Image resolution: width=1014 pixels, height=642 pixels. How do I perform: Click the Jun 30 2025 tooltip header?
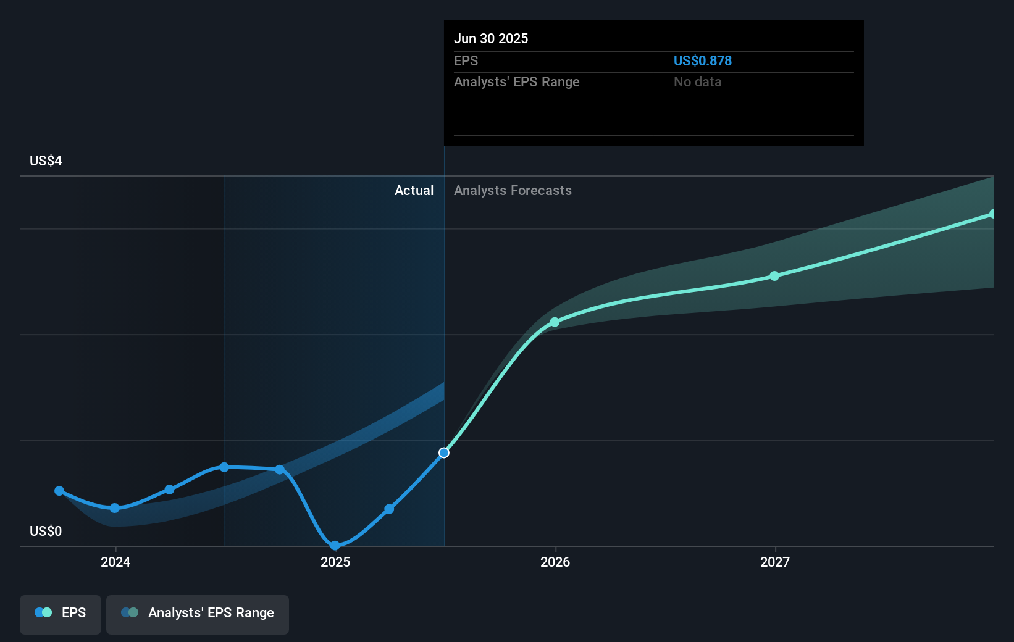[x=491, y=38]
